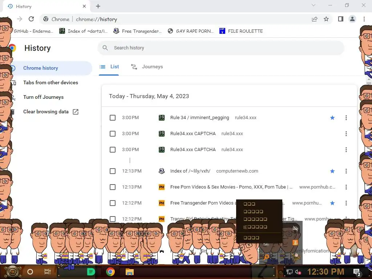The width and height of the screenshot is (372, 279).
Task: Click the external link icon beside Clear browsing data
Action: [x=76, y=112]
